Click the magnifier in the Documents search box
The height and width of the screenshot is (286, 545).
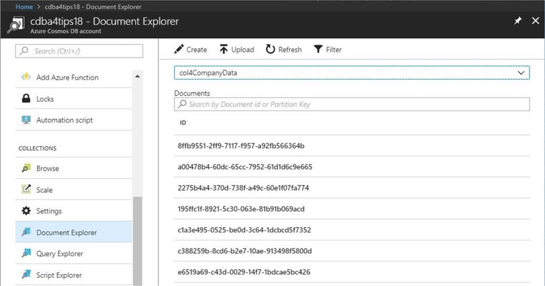pyautogui.click(x=182, y=104)
